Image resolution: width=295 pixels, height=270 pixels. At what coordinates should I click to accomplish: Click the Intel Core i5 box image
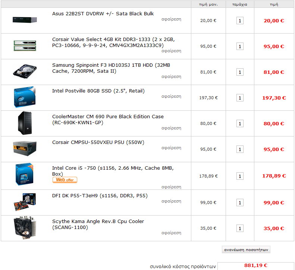pyautogui.click(x=25, y=174)
